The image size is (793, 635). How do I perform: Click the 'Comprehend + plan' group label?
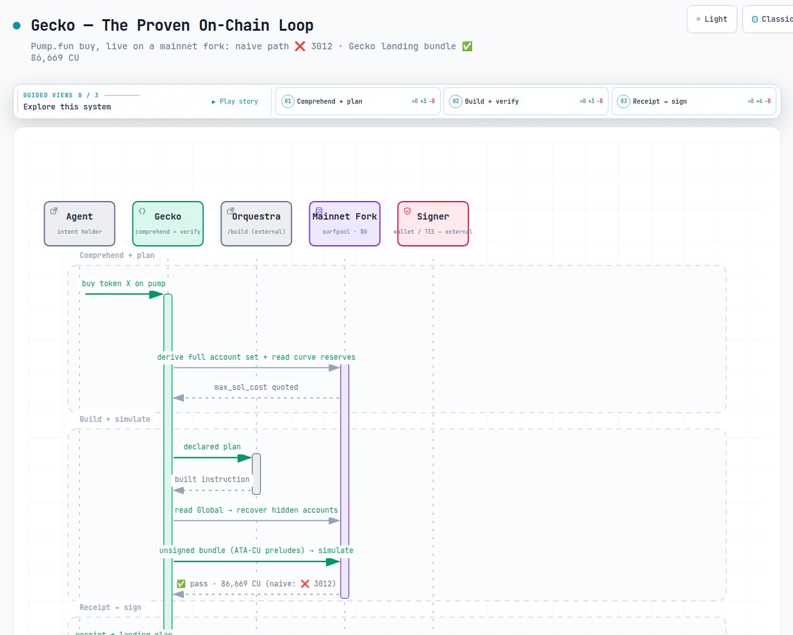pos(117,255)
